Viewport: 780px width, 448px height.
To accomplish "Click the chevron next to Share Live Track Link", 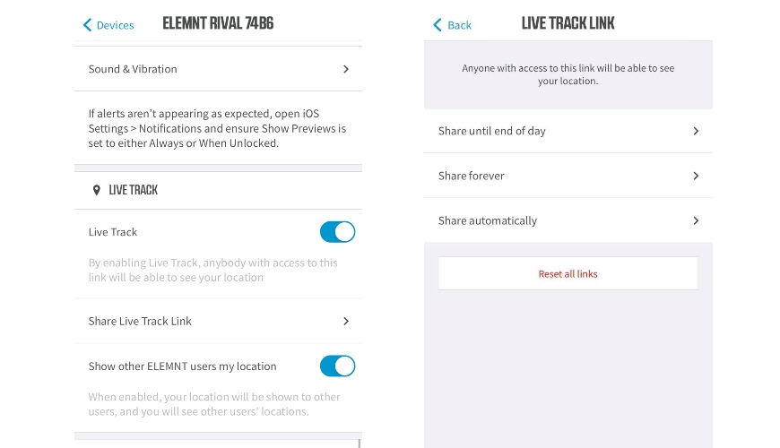I will 346,321.
